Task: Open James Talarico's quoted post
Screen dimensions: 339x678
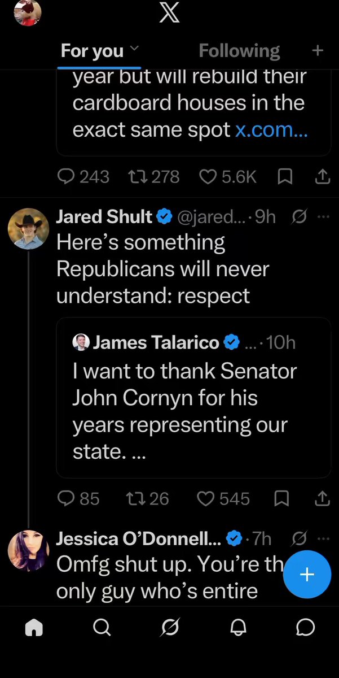Action: [x=193, y=397]
